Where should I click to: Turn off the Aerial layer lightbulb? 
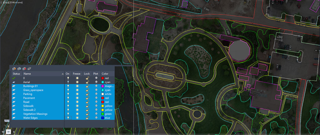click(68, 82)
